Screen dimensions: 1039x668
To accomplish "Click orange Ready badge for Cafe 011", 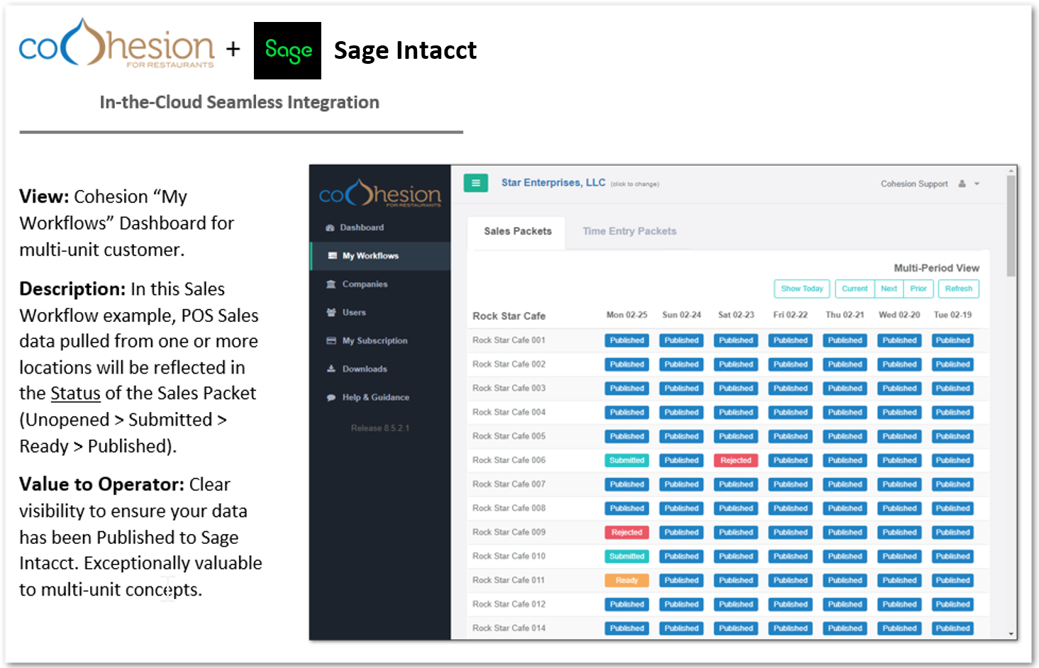I will 626,581.
